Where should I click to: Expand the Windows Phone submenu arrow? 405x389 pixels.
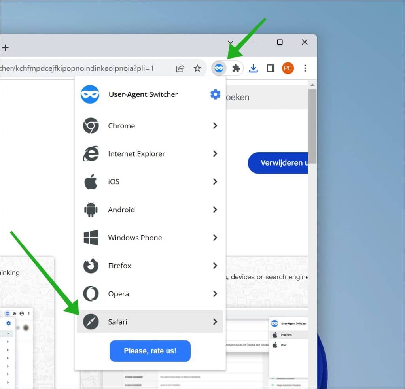coord(215,238)
